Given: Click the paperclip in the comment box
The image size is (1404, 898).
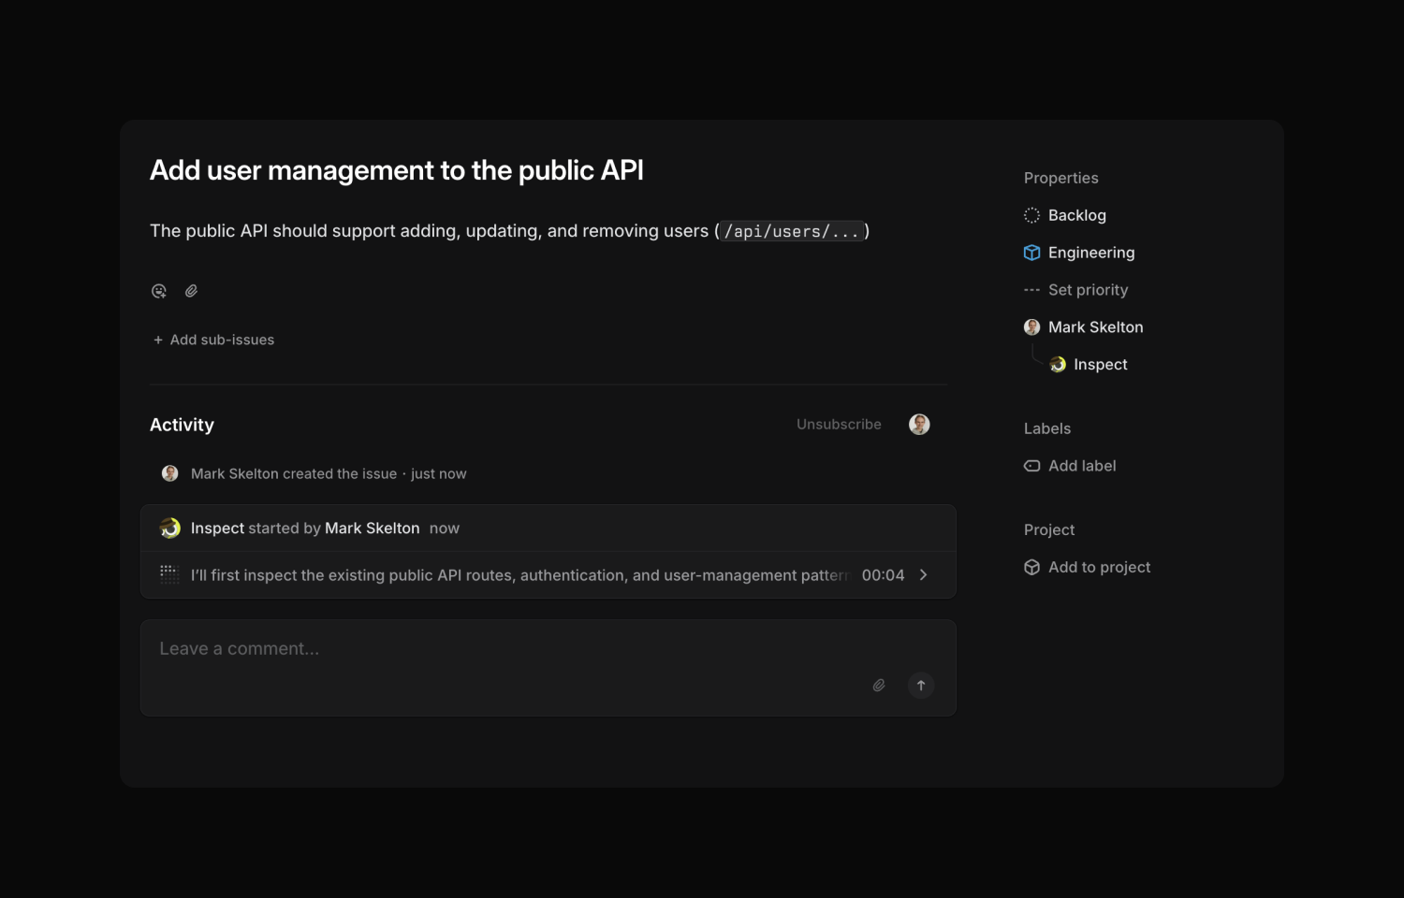Looking at the screenshot, I should coord(879,686).
